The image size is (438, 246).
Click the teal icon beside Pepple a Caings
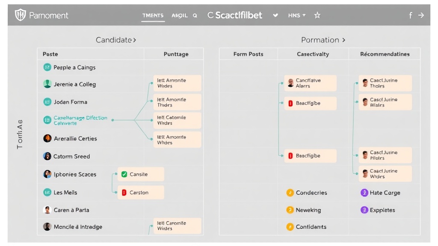[47, 67]
